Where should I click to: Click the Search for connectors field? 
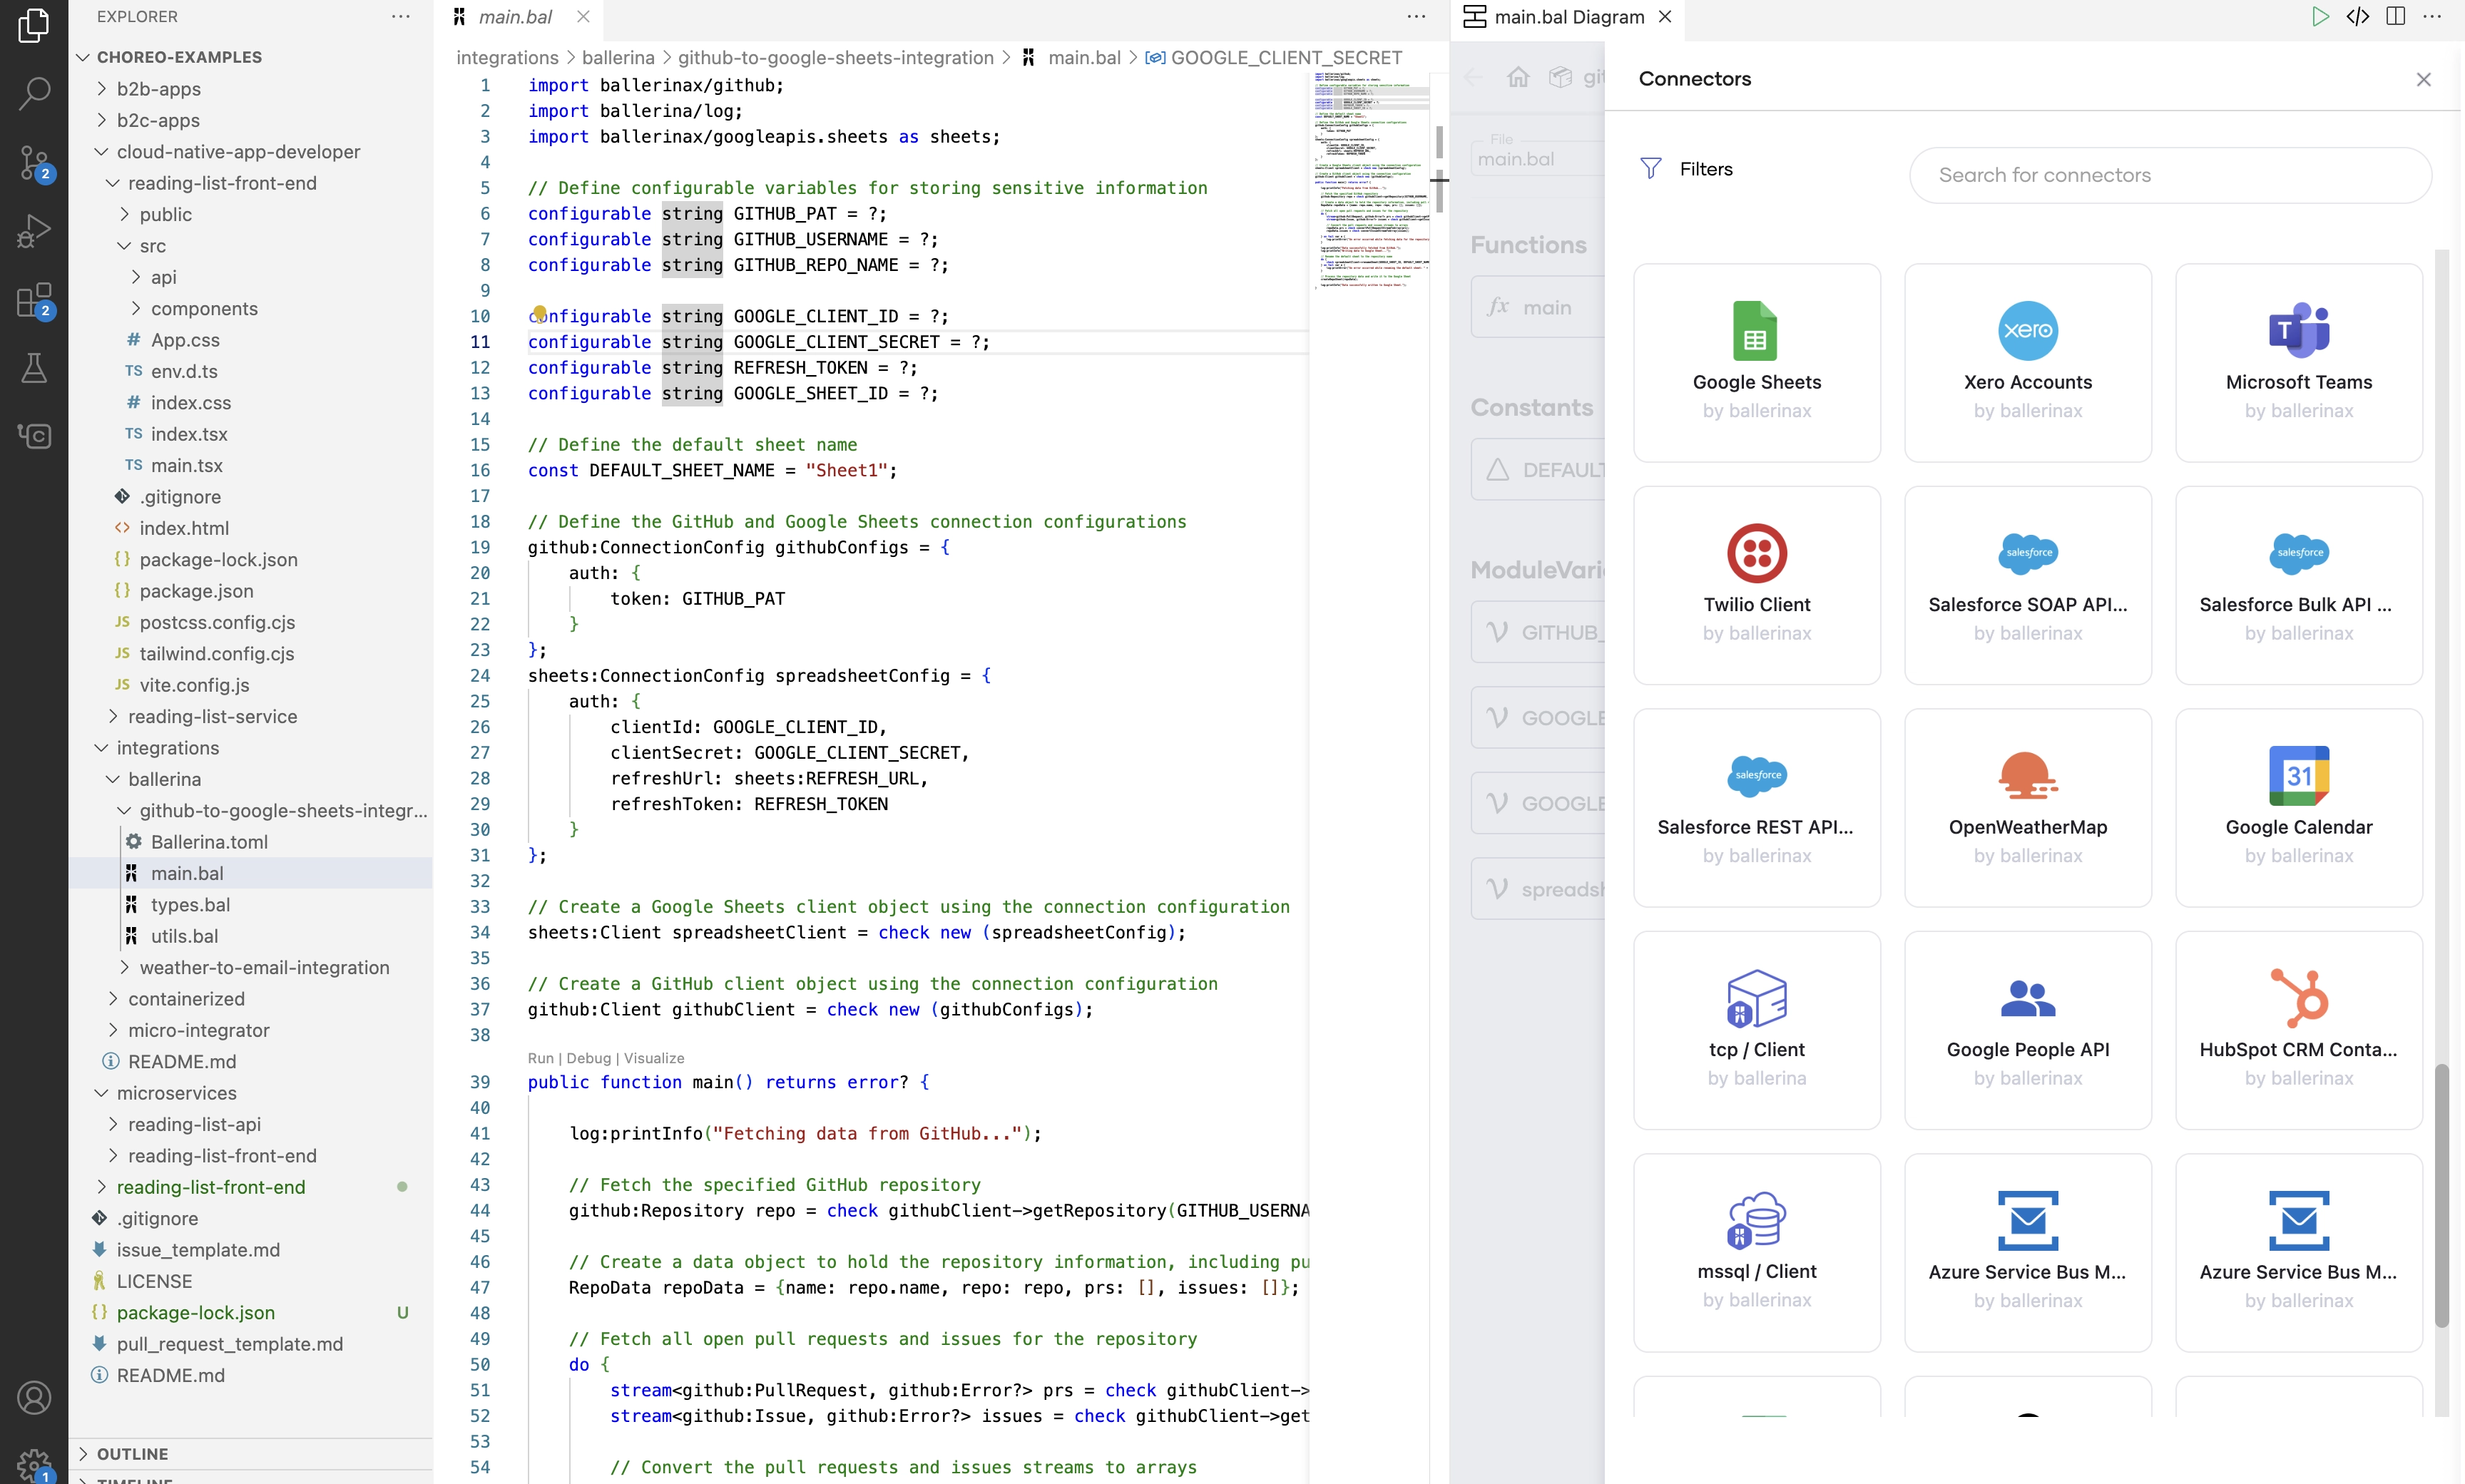(x=2170, y=175)
